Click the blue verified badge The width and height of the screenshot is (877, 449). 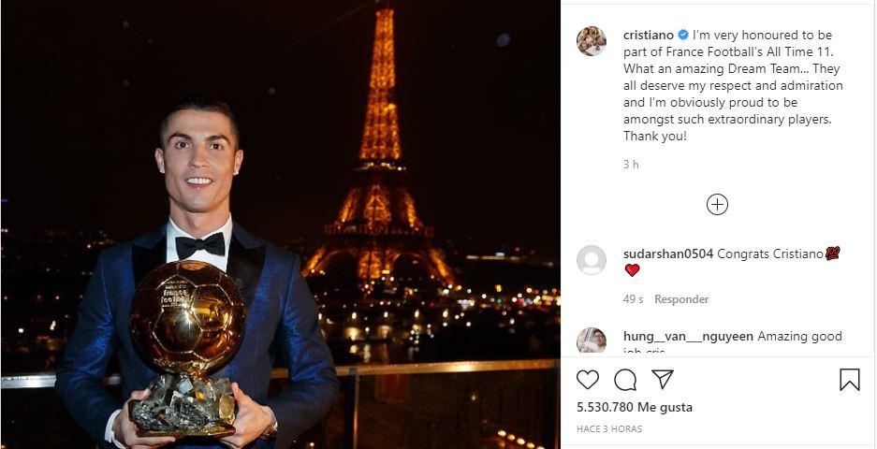pos(683,36)
